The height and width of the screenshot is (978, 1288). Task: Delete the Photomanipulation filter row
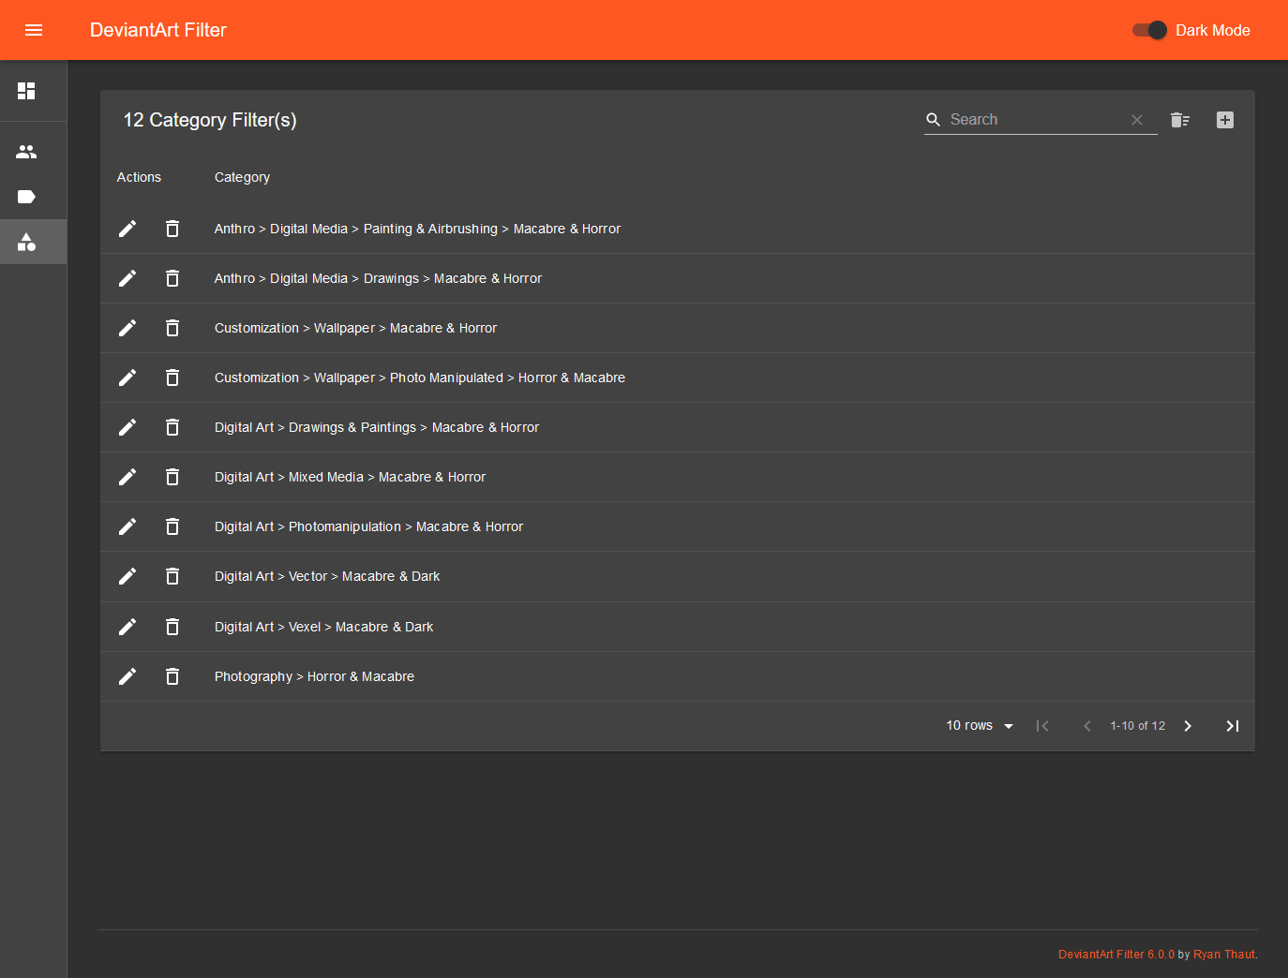[x=172, y=526]
